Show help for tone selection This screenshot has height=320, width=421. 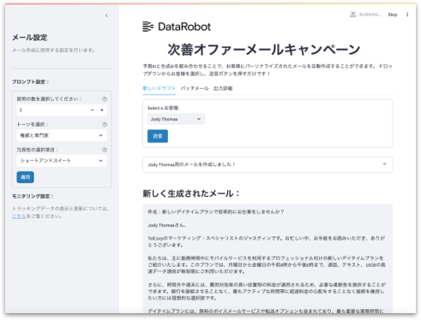pos(105,124)
